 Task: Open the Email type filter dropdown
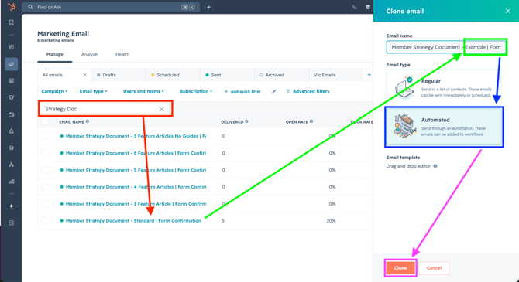[93, 91]
